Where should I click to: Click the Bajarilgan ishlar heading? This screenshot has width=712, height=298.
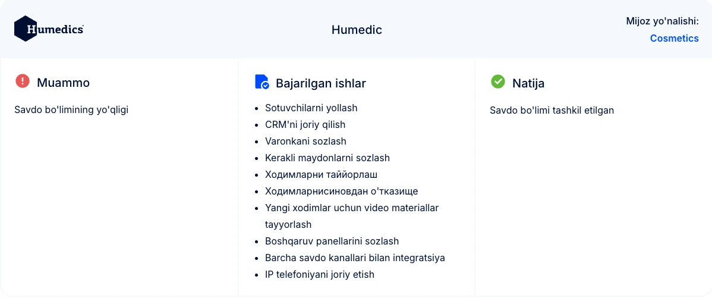click(x=320, y=83)
